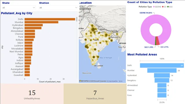Select the green SO2 donut slice
The width and height of the screenshot is (185, 104).
pos(156,41)
